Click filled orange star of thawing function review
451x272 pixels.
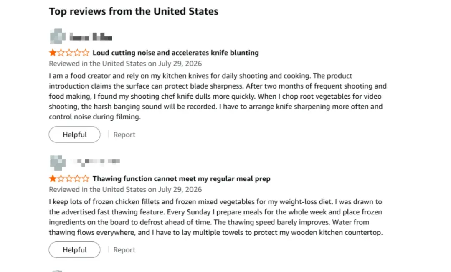(53, 179)
